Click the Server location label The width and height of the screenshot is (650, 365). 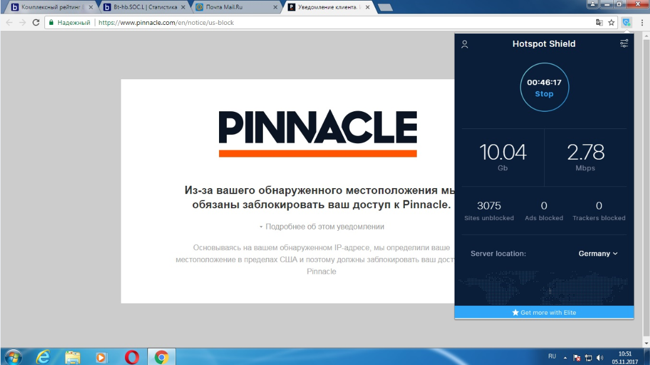pyautogui.click(x=498, y=254)
